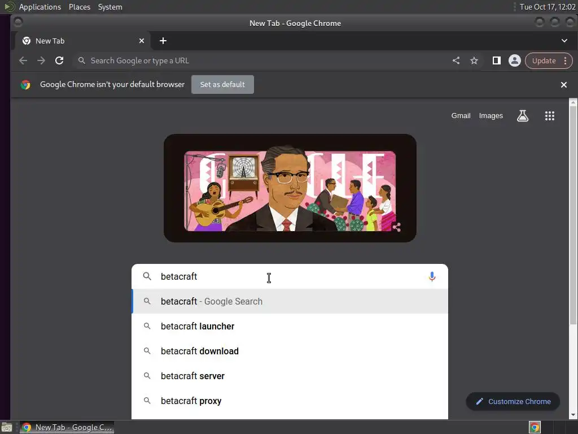Image resolution: width=578 pixels, height=434 pixels.
Task: Open the side panel icon
Action: point(497,60)
